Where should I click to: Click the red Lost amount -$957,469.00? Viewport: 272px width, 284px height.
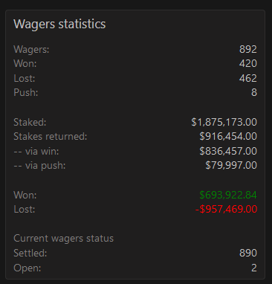[226, 209]
